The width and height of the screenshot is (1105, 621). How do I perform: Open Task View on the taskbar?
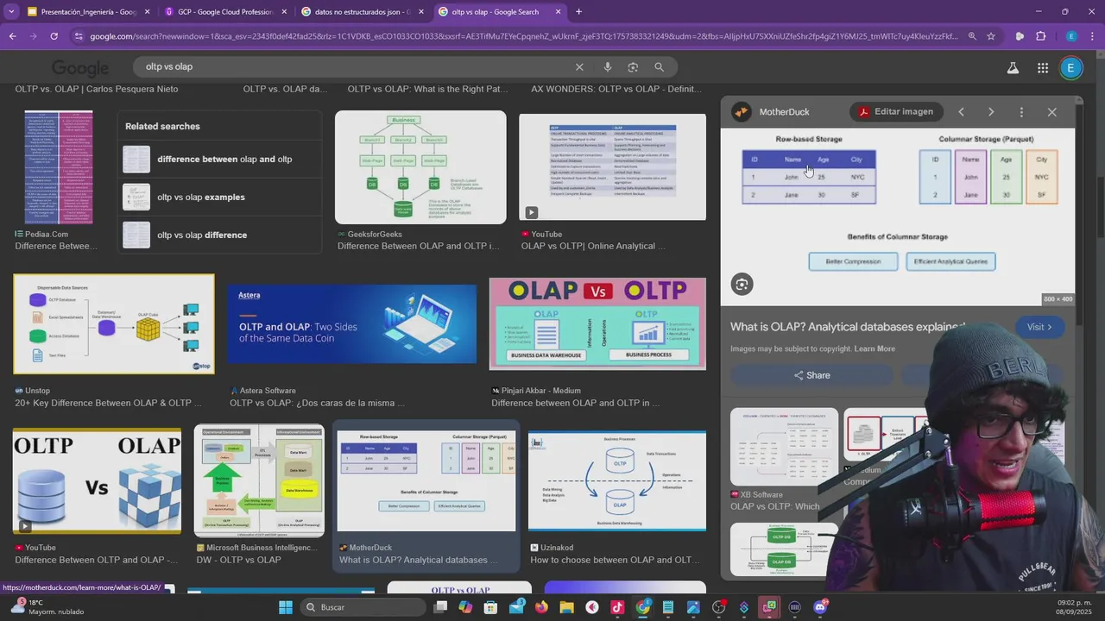pos(440,607)
